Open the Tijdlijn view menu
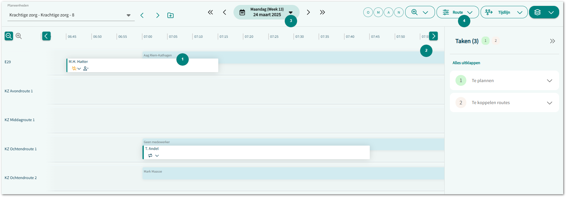 (x=504, y=12)
